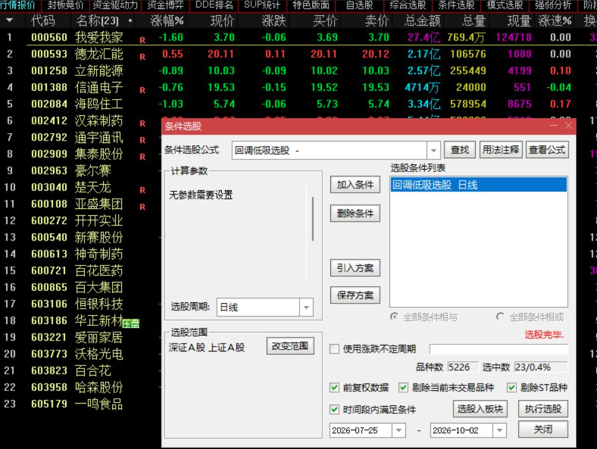Screen dimensions: 597x449
Task: Click the R marker beside 我爱我家
Action: pyautogui.click(x=142, y=40)
